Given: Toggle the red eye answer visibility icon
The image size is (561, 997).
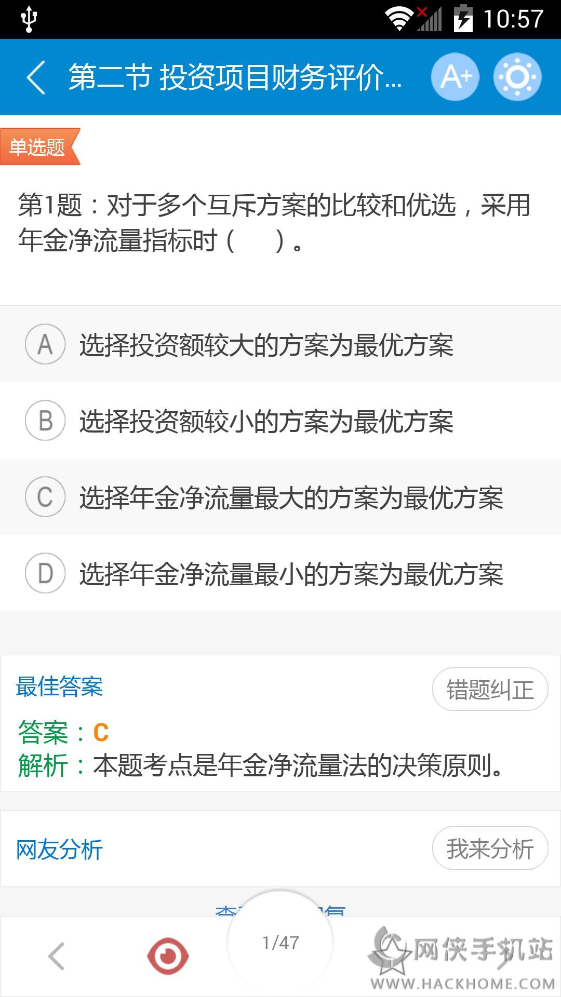Looking at the screenshot, I should (x=168, y=956).
